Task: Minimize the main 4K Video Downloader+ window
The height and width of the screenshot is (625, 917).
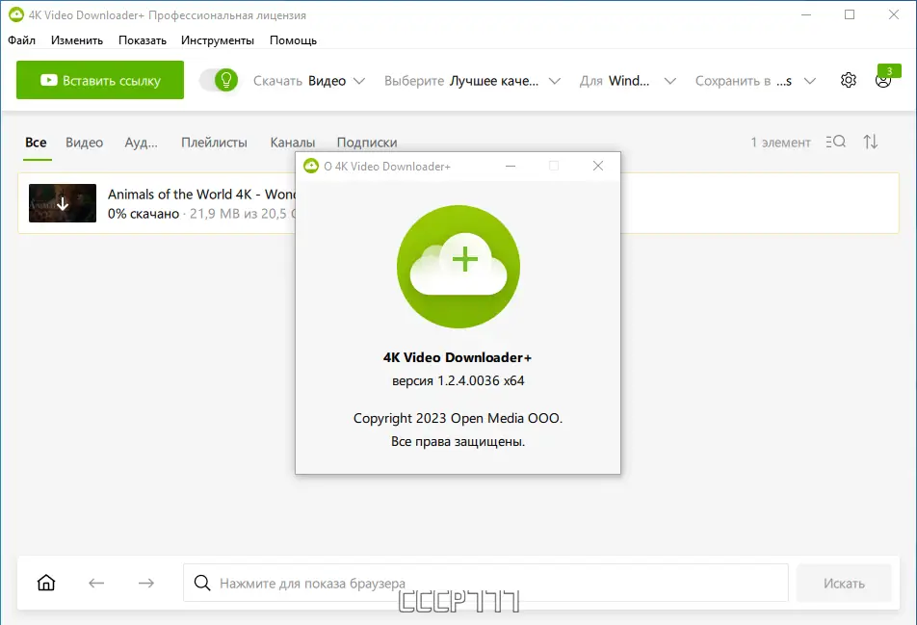Action: pos(806,14)
